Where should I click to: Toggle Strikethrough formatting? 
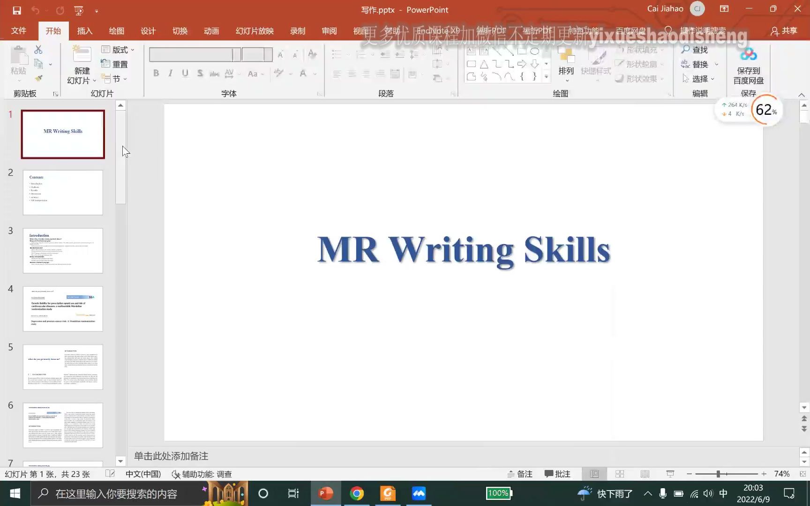(x=215, y=73)
